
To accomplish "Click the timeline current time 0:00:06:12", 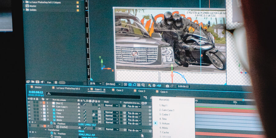I will click(36, 92).
